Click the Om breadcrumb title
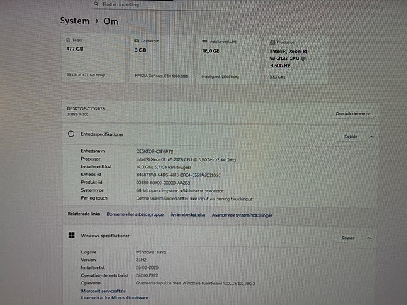This screenshot has height=305, width=407. 111,21
